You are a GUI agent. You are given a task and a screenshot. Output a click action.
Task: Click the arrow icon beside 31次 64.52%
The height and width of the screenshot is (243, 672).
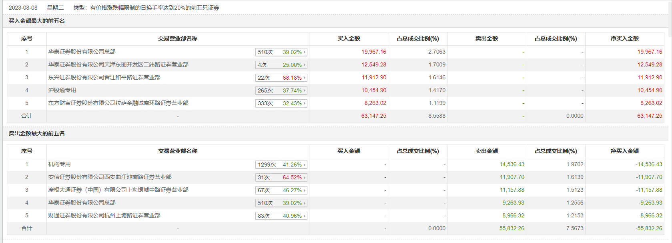305,177
